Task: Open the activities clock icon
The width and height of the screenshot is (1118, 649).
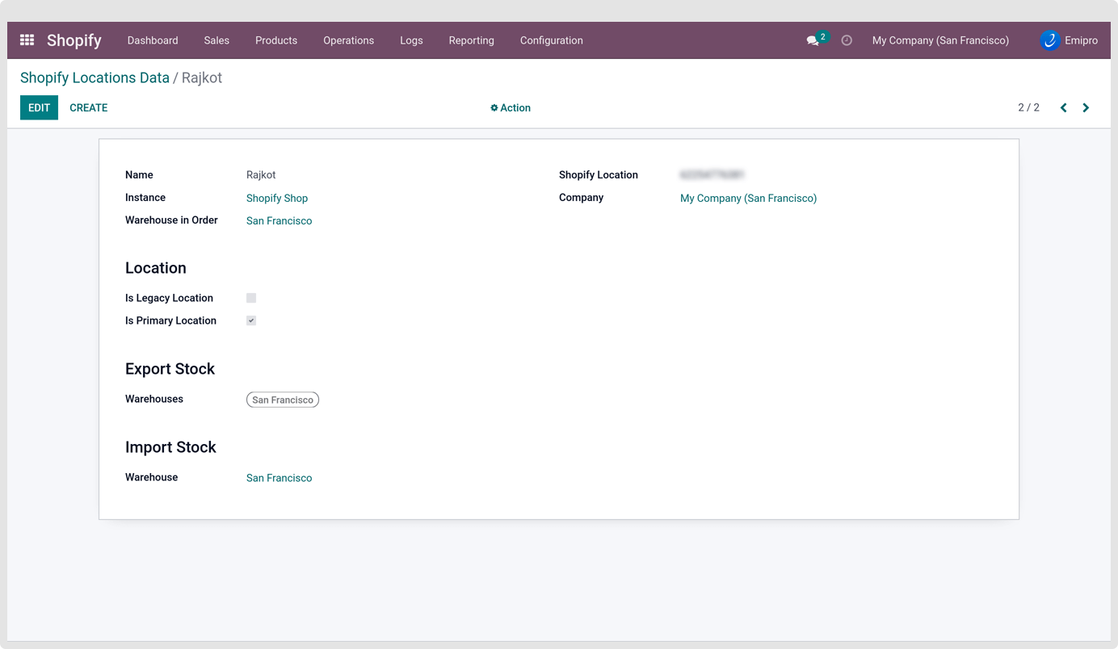Action: 847,40
